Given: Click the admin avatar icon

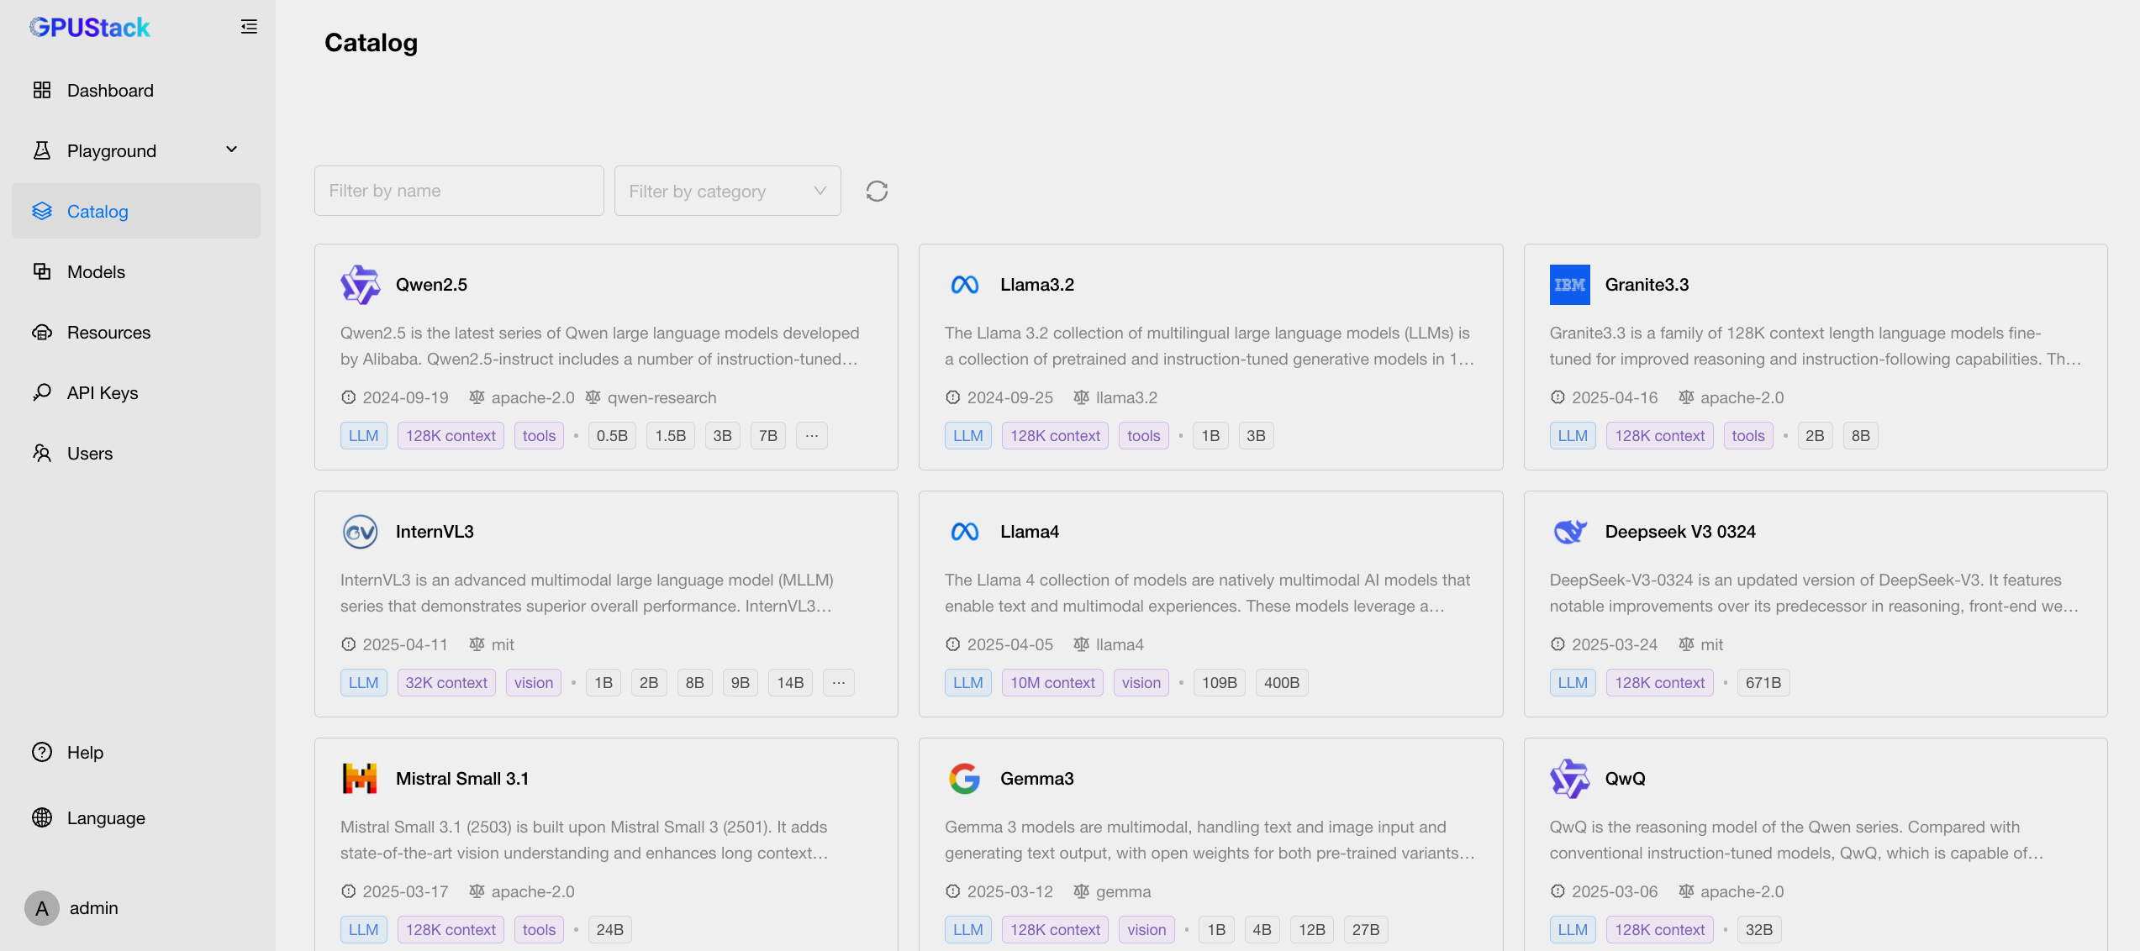Looking at the screenshot, I should (42, 908).
